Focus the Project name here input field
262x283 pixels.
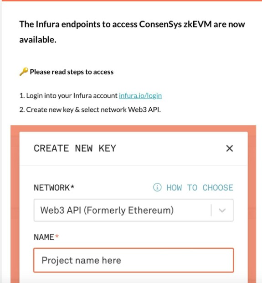134,260
